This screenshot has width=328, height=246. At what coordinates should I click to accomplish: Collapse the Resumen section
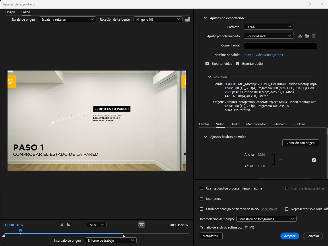click(209, 77)
